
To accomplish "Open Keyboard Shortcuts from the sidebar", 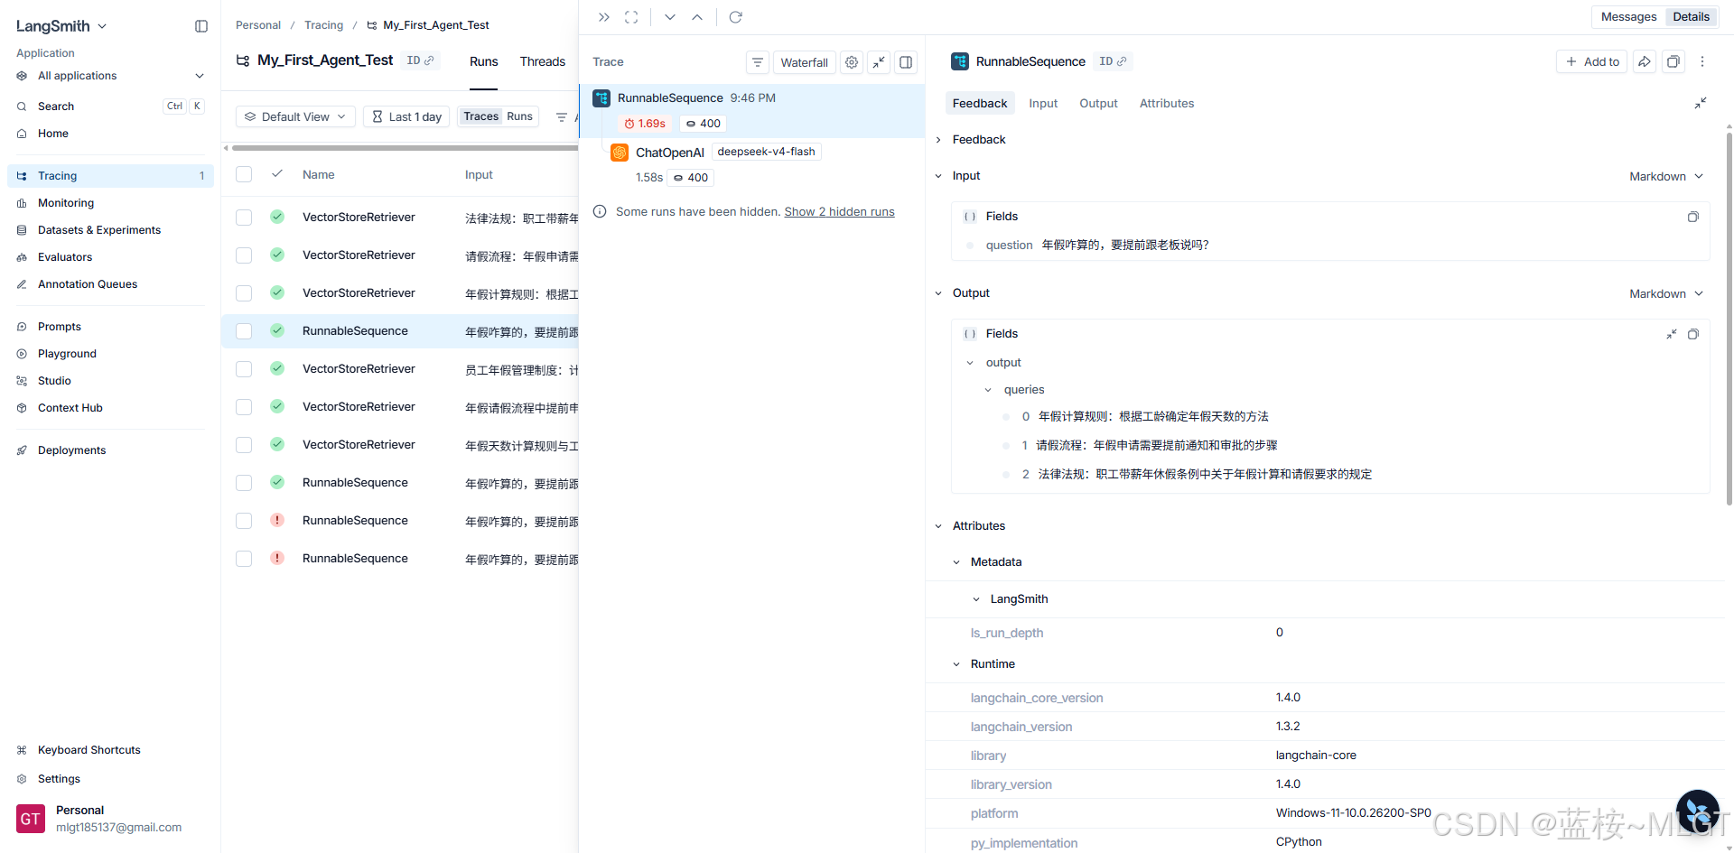I will click(89, 750).
